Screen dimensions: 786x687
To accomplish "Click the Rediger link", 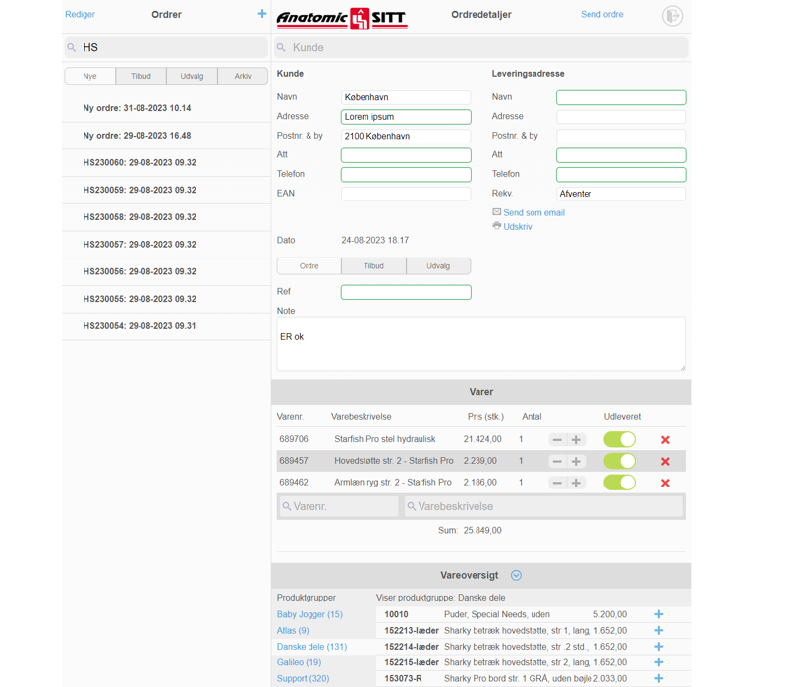I will (80, 14).
